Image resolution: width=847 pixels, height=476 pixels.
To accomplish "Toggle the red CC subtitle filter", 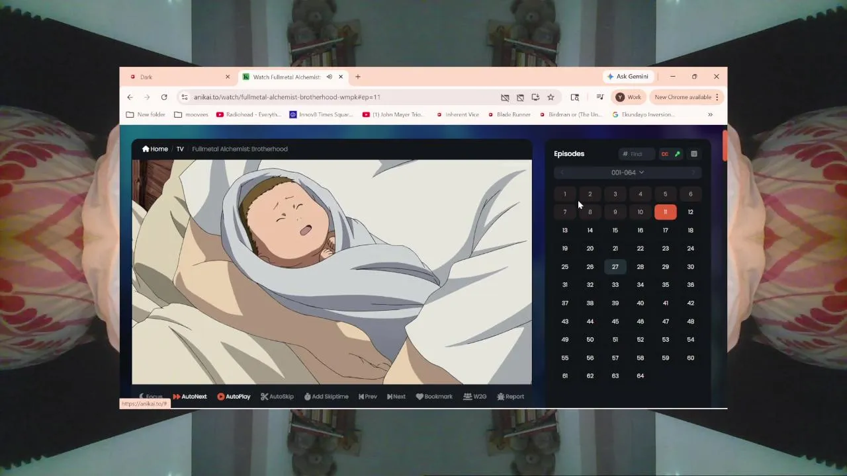I will click(x=665, y=154).
